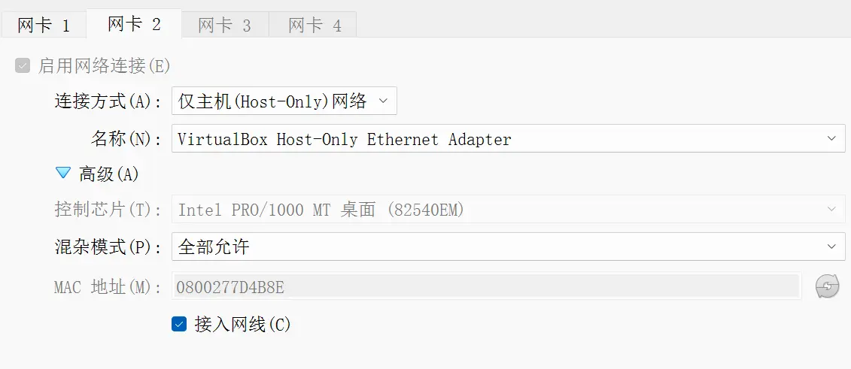Screen dimensions: 851x369
Task: Click the chevron beside 仅主机(Host-Only)网络
Action: [383, 101]
